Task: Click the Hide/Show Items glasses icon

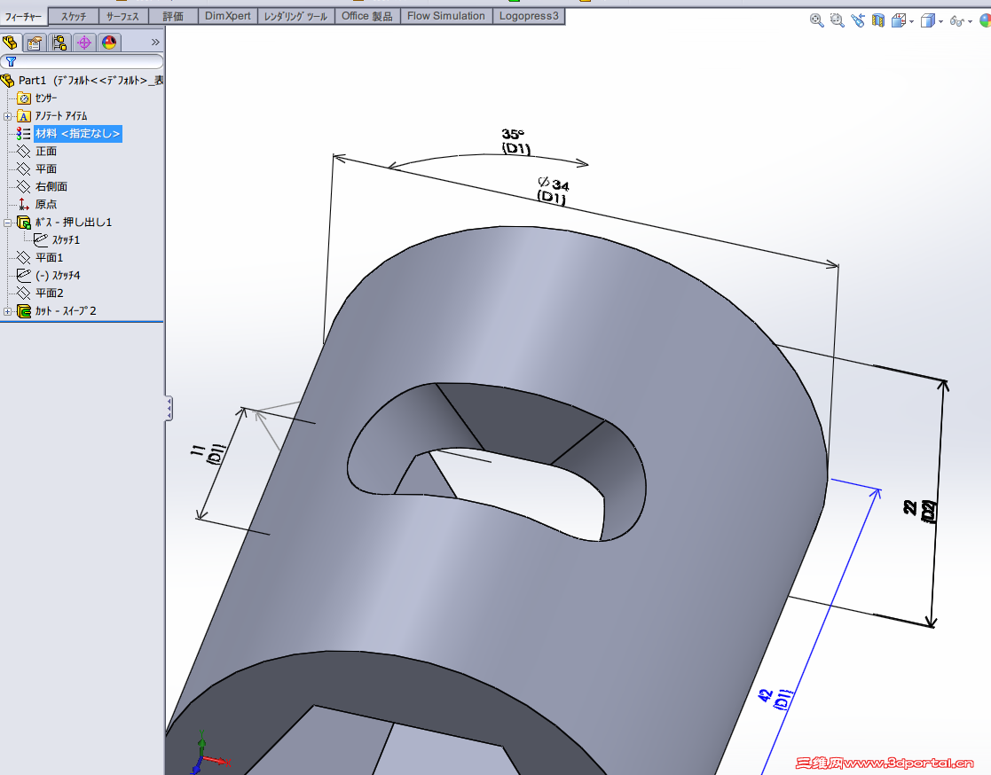Action: click(x=957, y=21)
